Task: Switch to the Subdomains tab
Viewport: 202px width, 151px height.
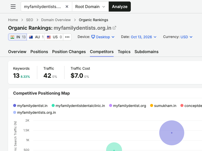Action: (146, 52)
